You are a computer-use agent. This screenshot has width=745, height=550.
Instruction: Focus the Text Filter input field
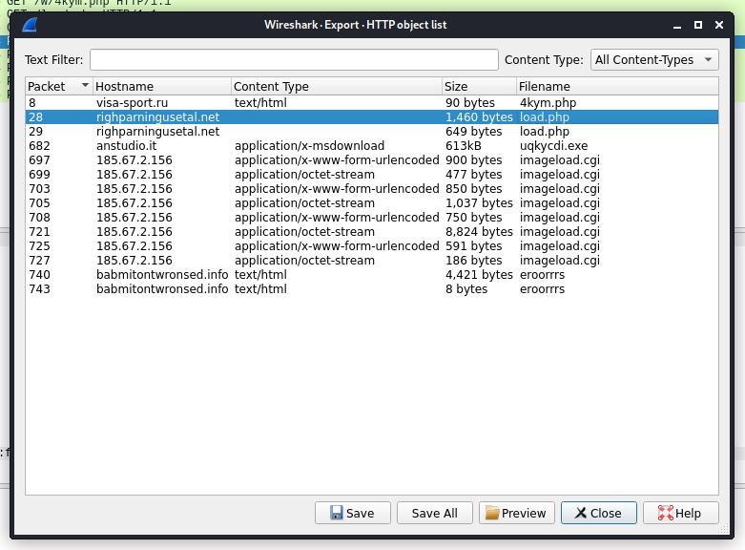294,60
